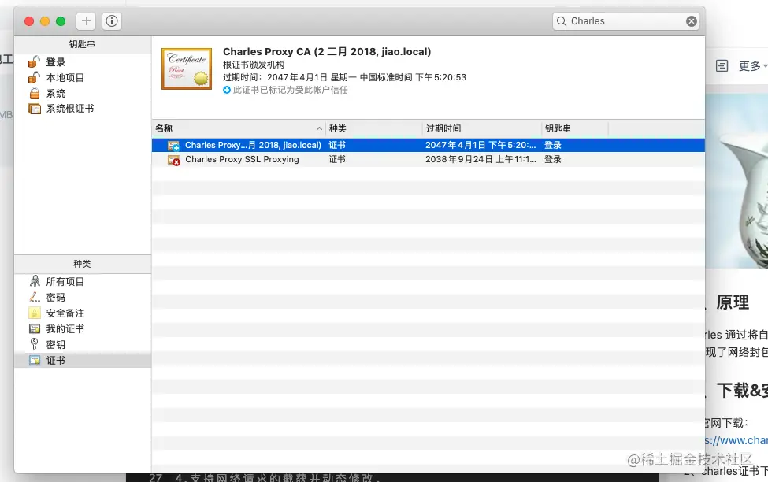Select the 系统 keychain locked padlock icon

pyautogui.click(x=35, y=93)
